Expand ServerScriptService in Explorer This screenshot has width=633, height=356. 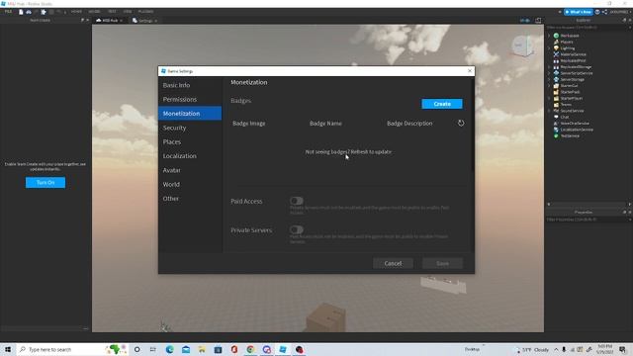point(549,73)
